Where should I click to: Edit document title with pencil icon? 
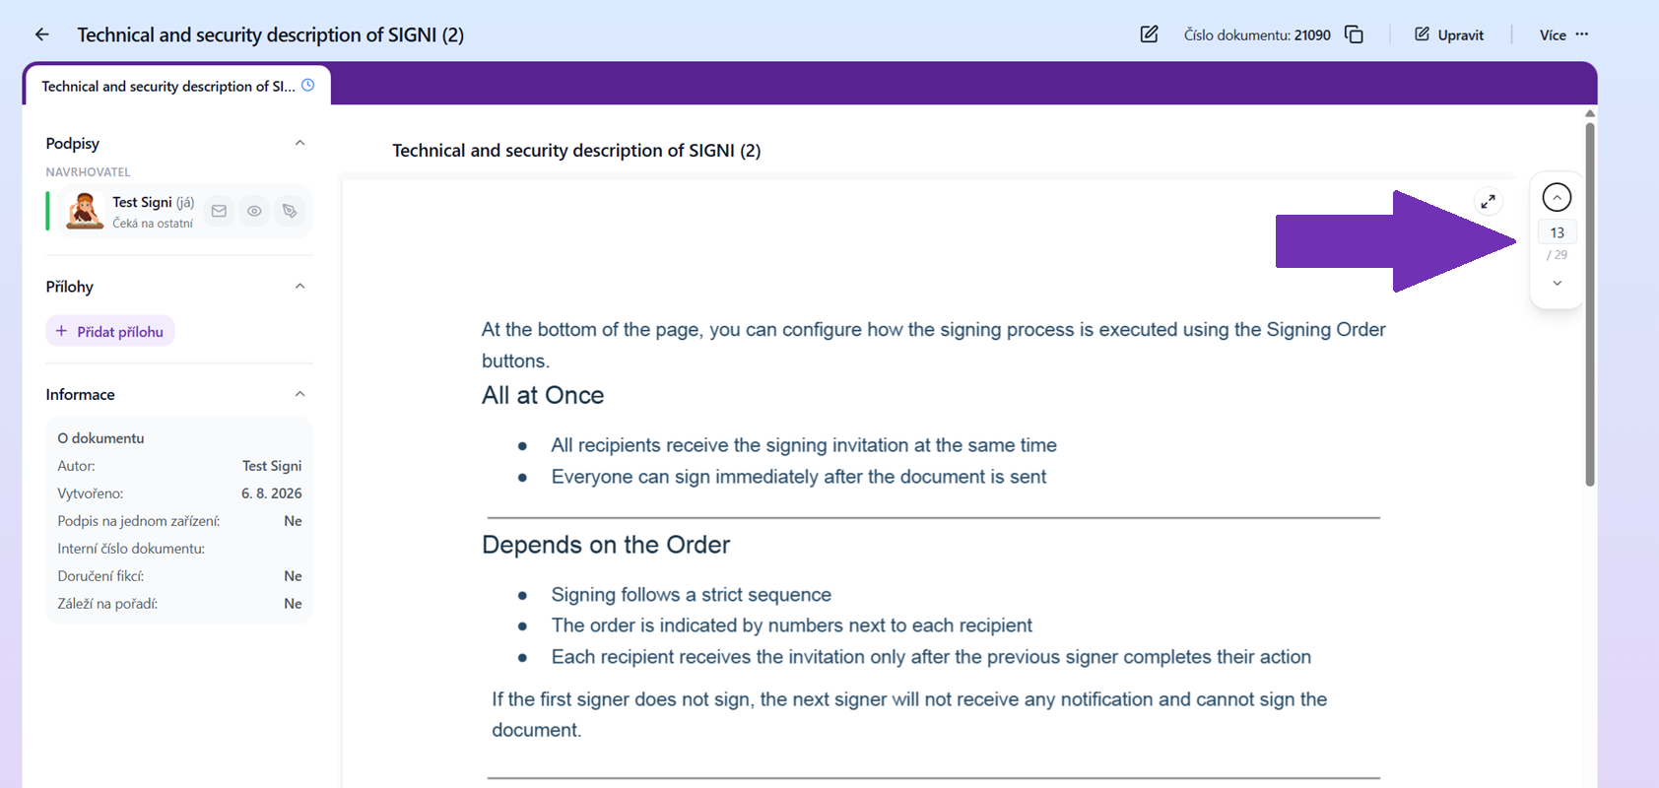tap(1149, 34)
